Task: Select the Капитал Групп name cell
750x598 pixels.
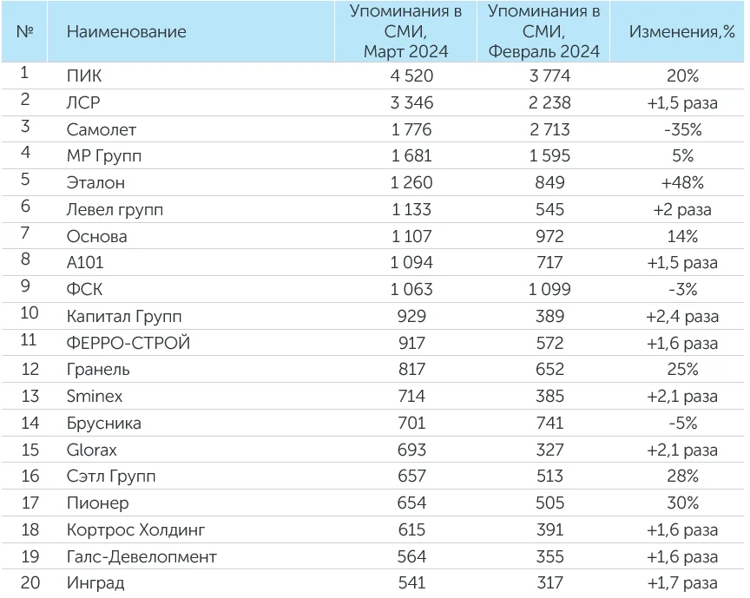Action: [124, 317]
